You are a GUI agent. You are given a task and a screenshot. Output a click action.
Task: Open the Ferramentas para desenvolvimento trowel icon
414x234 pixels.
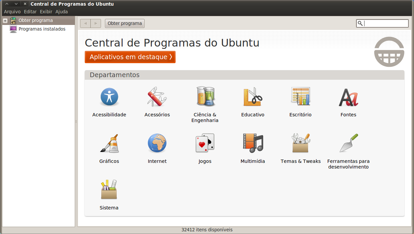click(x=349, y=143)
